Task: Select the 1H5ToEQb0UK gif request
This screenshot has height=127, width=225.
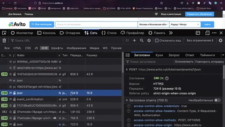Action: point(61,74)
